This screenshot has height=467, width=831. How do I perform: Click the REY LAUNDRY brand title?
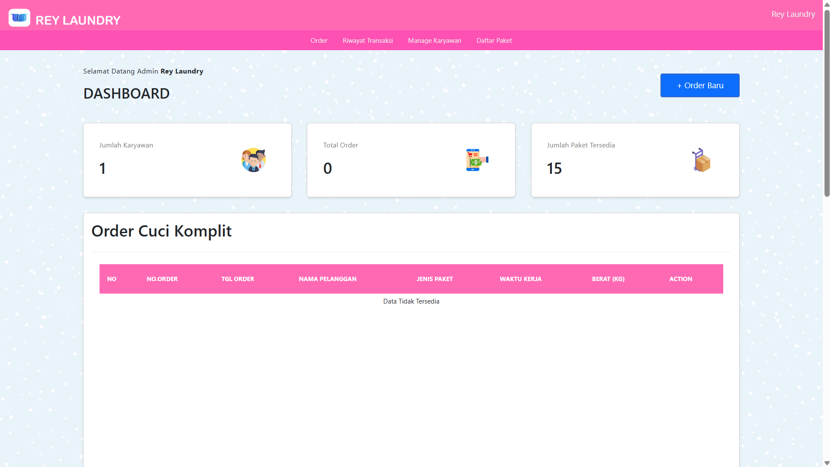[x=78, y=20]
